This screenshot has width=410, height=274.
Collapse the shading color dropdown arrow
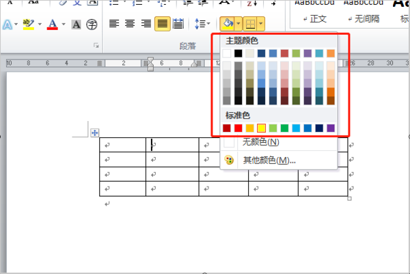click(238, 24)
